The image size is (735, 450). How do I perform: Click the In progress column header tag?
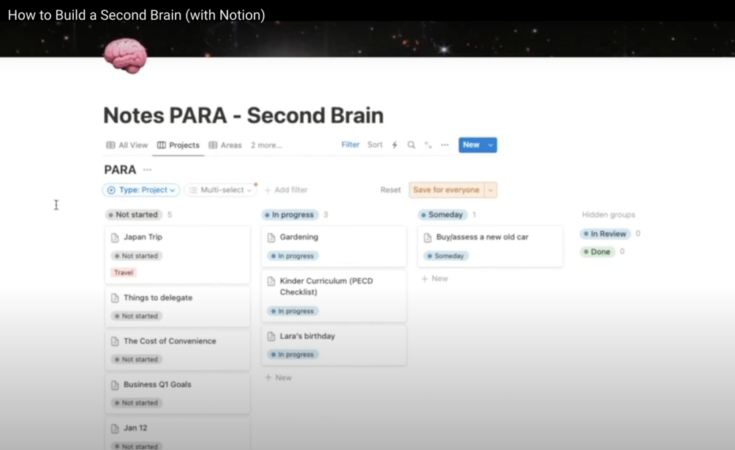pyautogui.click(x=290, y=215)
